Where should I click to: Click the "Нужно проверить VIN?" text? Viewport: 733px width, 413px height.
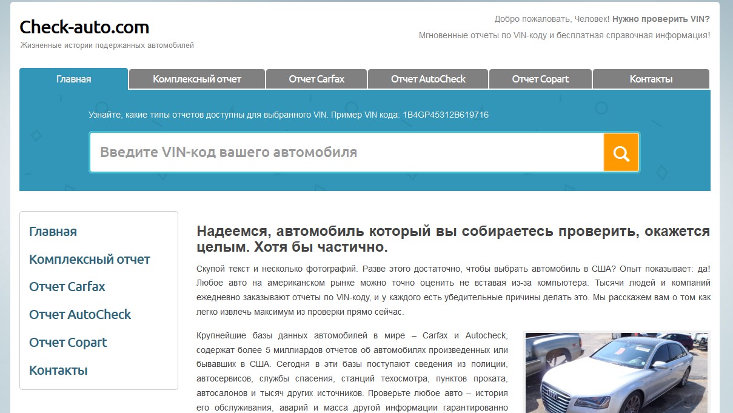click(661, 19)
